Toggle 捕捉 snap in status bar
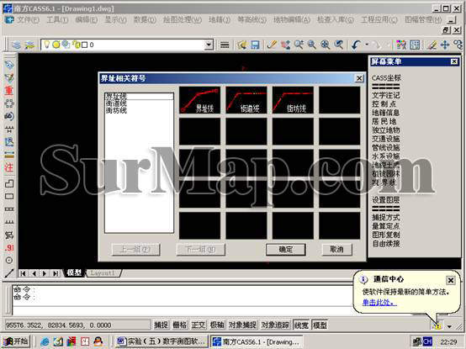 click(x=162, y=325)
